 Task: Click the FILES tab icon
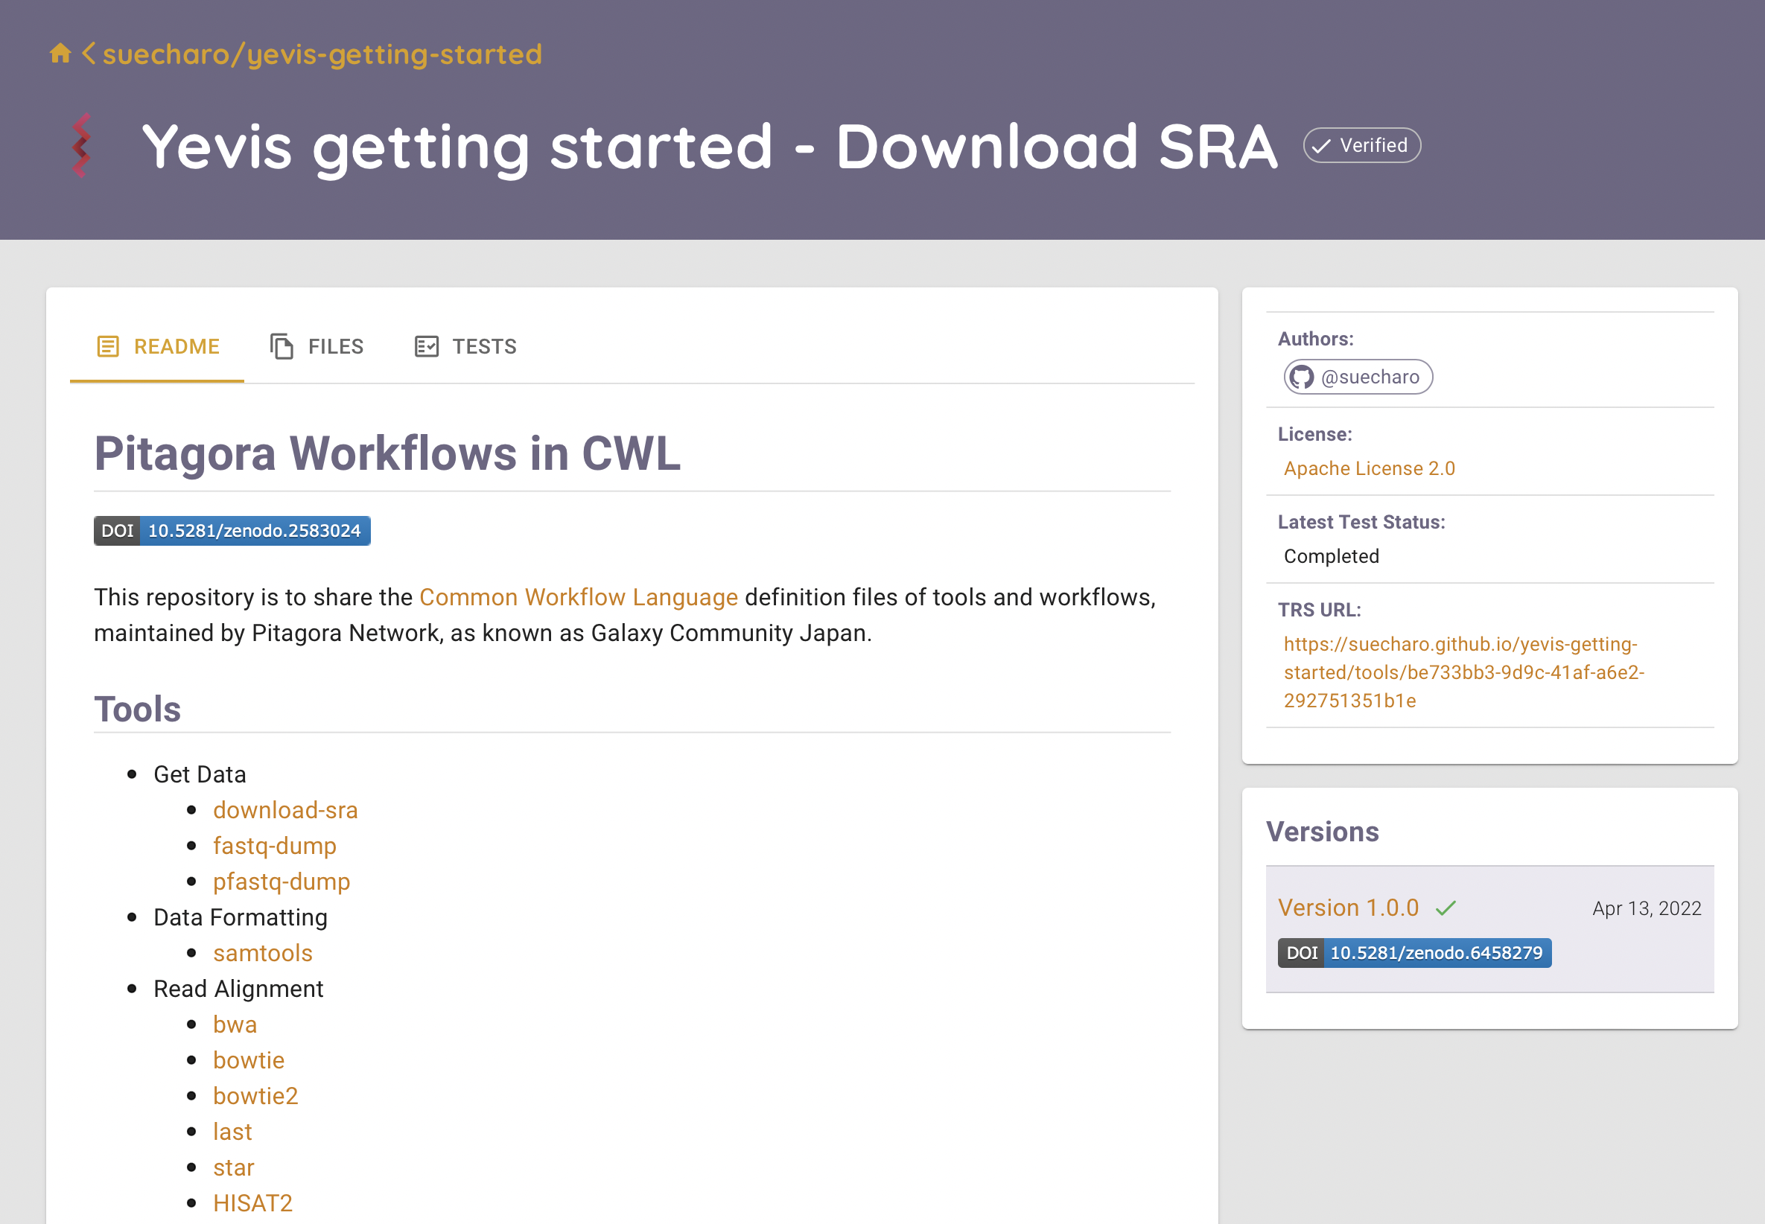coord(282,347)
